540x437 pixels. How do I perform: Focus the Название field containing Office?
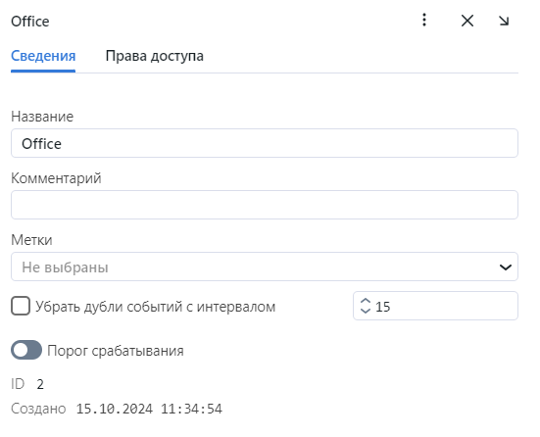(x=265, y=143)
